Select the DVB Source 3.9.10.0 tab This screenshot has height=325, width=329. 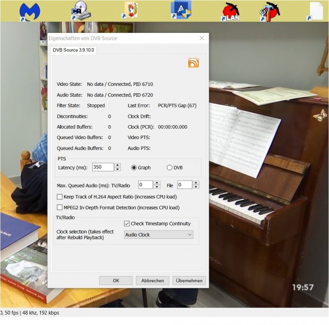[73, 50]
